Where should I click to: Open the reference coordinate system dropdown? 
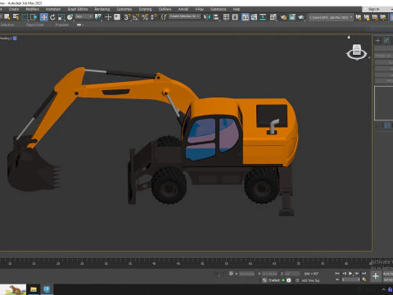(84, 17)
